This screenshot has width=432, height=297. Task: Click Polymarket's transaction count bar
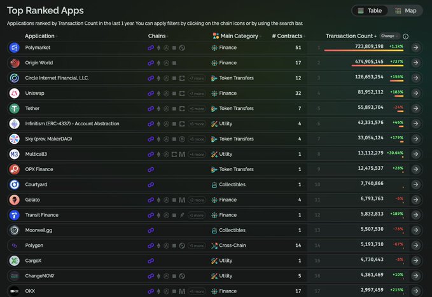(364, 50)
